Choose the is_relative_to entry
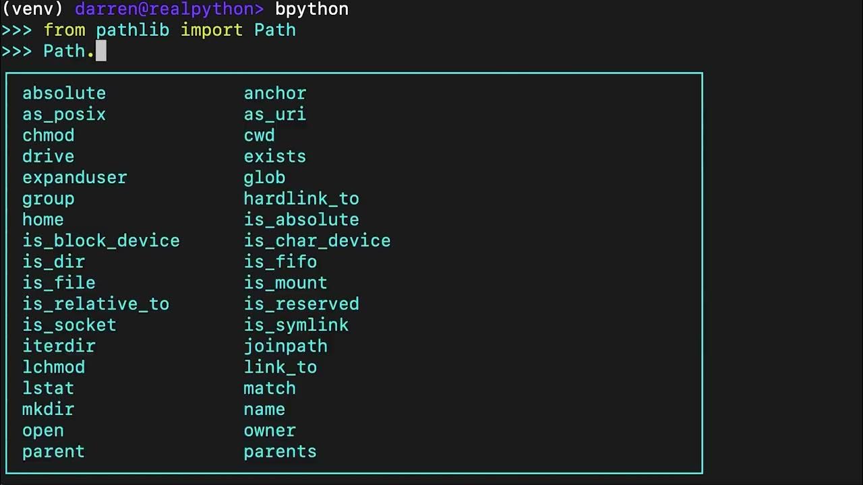 pyautogui.click(x=96, y=304)
